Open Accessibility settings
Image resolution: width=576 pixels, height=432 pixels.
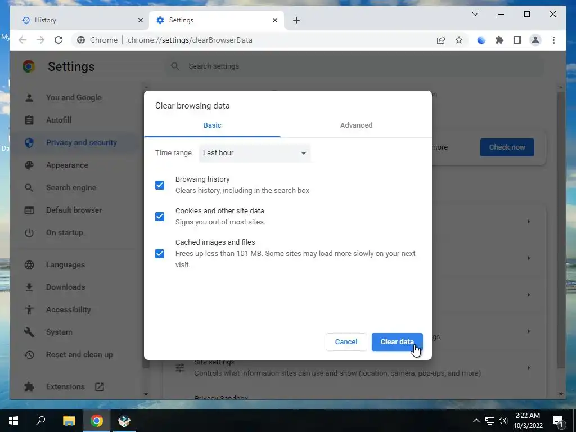click(68, 310)
